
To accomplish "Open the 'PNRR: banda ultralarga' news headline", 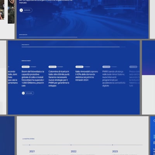I will [114, 79].
